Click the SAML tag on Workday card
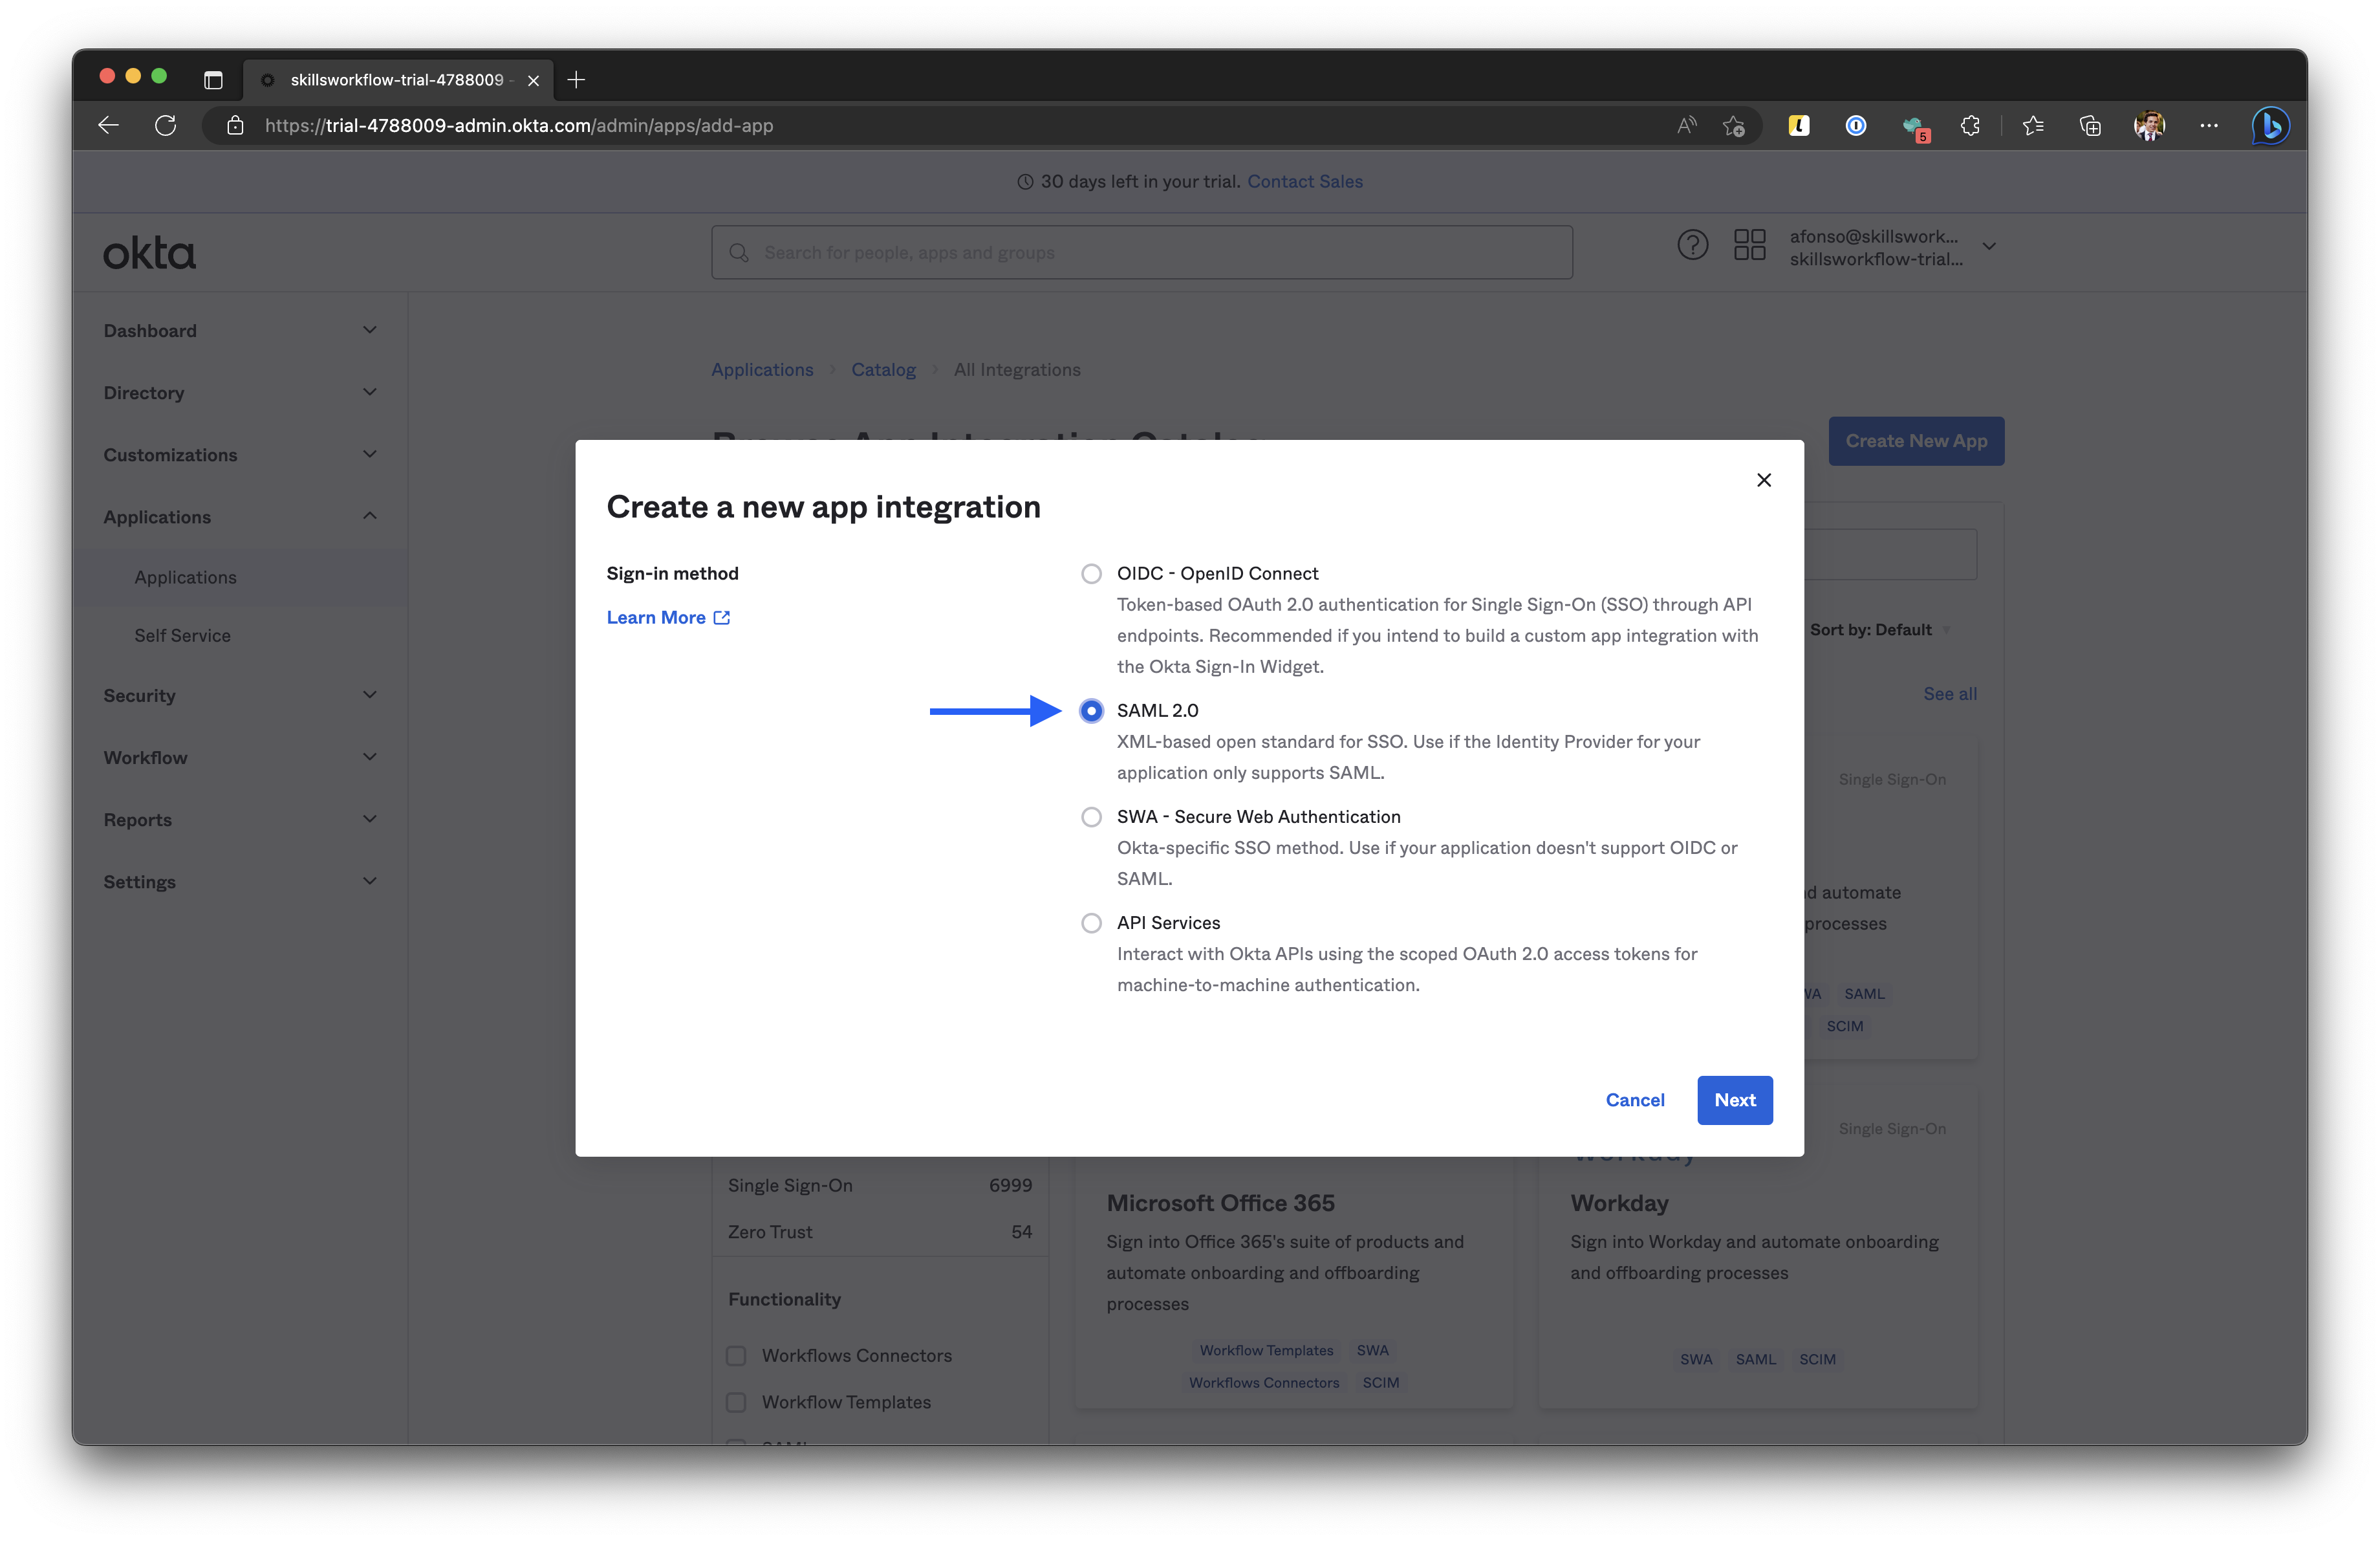2380x1541 pixels. (x=1755, y=1360)
